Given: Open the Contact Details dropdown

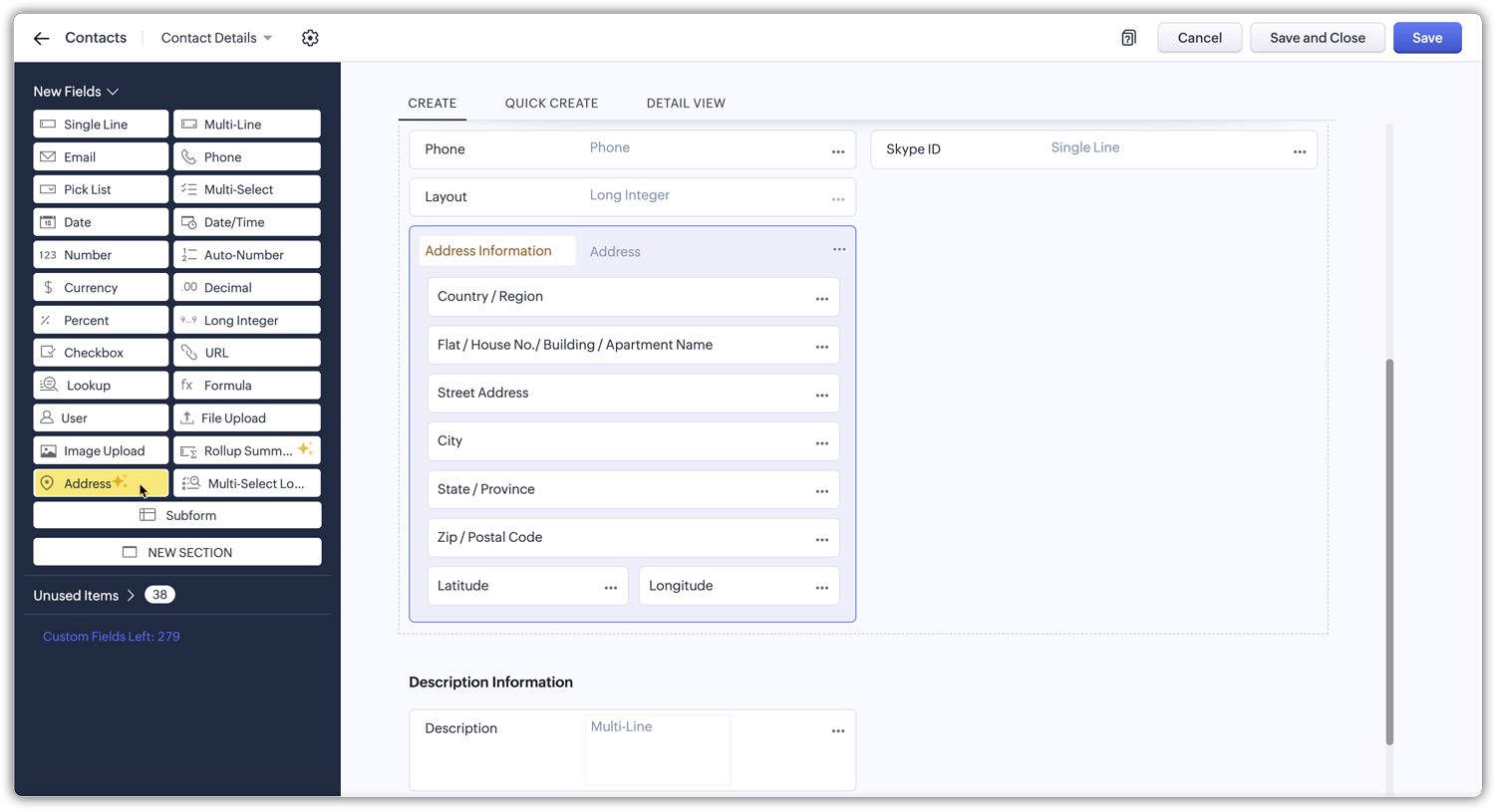Looking at the screenshot, I should 215,37.
